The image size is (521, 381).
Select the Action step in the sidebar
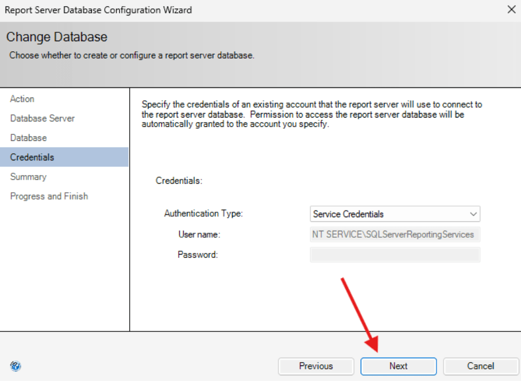22,99
